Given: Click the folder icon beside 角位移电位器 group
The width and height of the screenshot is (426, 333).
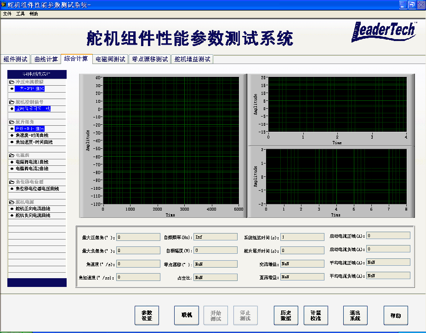Looking at the screenshot, I should 11,182.
